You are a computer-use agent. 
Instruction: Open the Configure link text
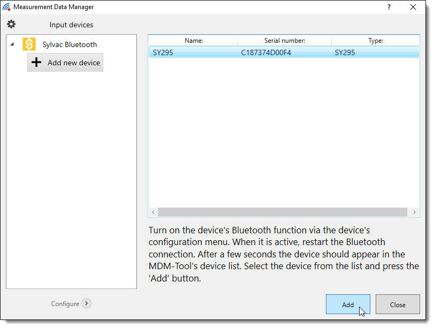(65, 304)
